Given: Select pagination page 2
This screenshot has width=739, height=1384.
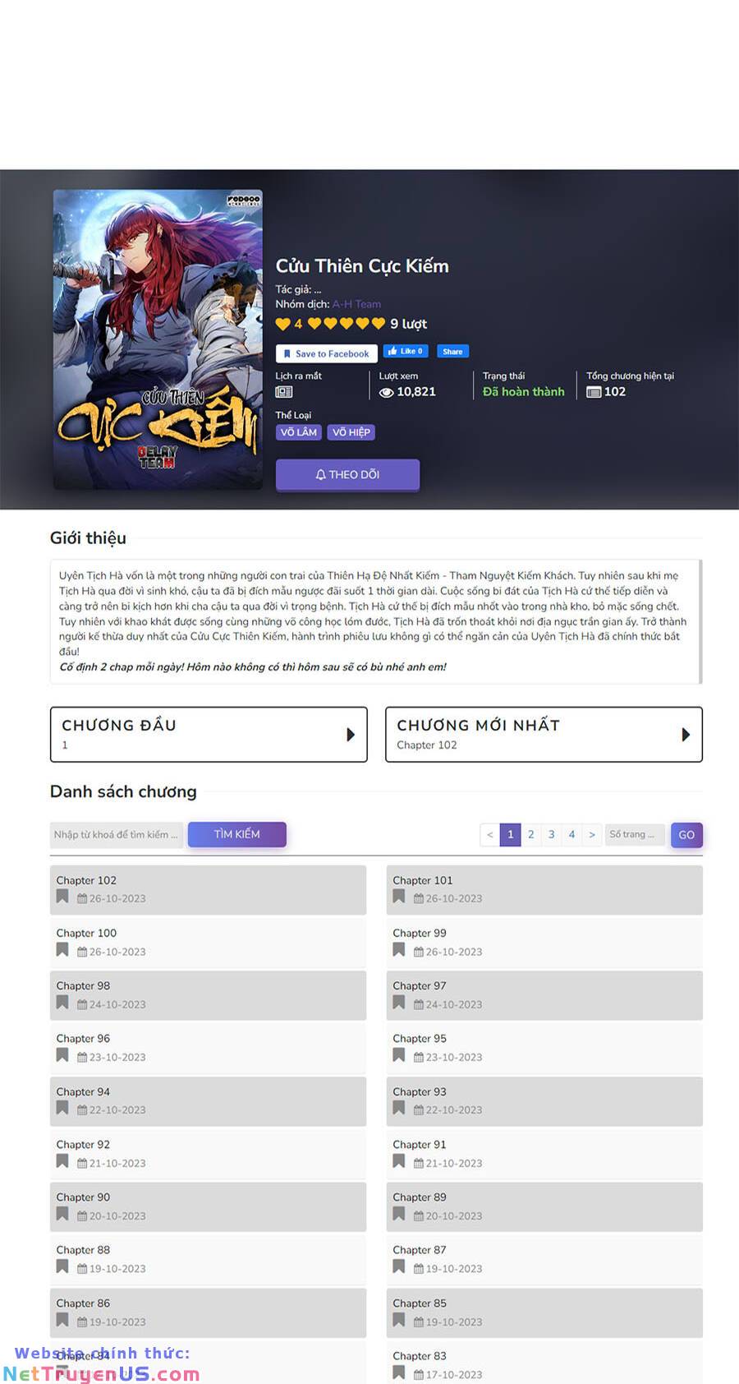Looking at the screenshot, I should click(531, 834).
